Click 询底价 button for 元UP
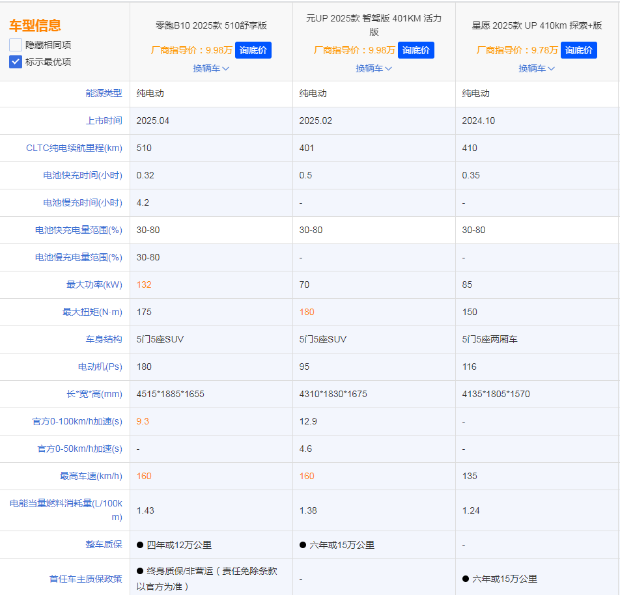 pos(416,49)
